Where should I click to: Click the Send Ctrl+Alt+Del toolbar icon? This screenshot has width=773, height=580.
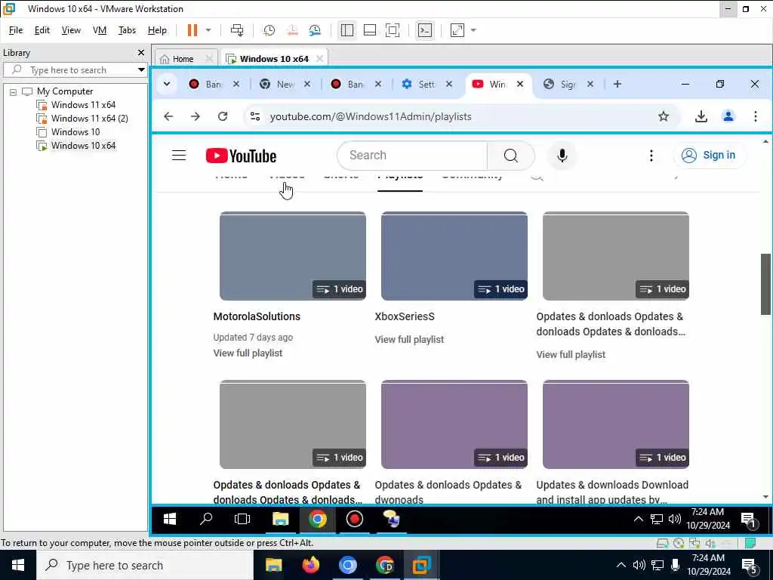click(237, 30)
